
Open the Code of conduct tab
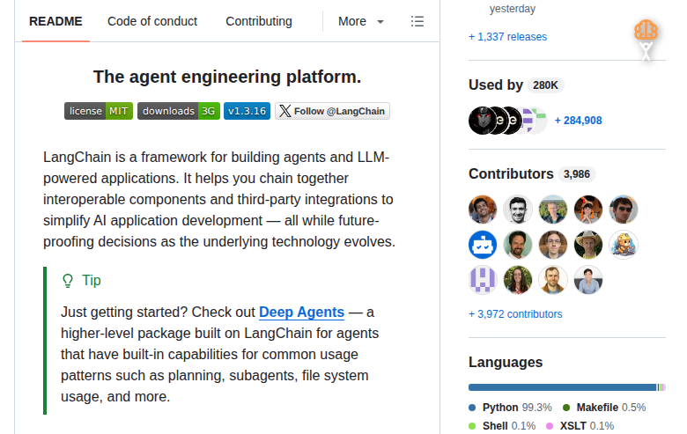(152, 21)
